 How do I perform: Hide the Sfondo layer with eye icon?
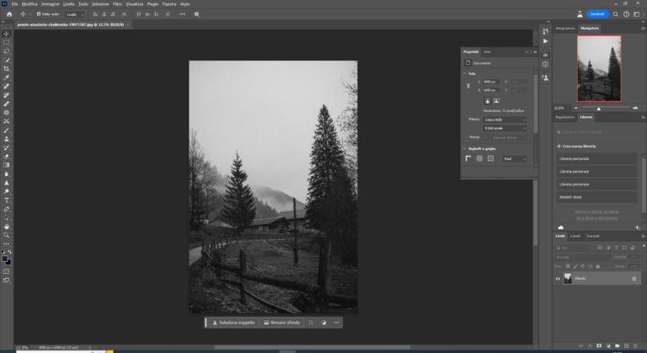(x=558, y=278)
